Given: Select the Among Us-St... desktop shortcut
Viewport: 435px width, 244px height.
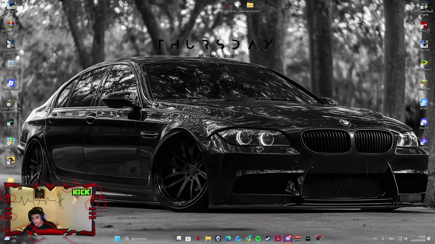Looking at the screenshot, I should [x=11, y=26].
